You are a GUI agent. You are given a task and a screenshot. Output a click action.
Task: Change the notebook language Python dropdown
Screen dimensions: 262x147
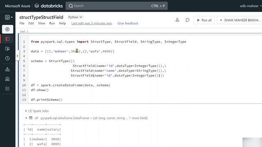[75, 17]
